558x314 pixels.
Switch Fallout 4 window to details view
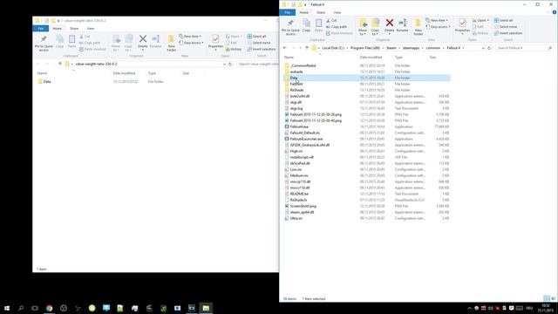point(547,298)
